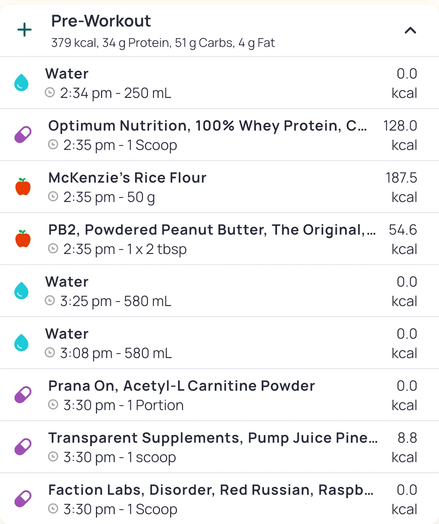Viewport: 439px width, 524px height.
Task: Click the 2:35 pm clock icon for Rice Flour
Action: tap(53, 197)
